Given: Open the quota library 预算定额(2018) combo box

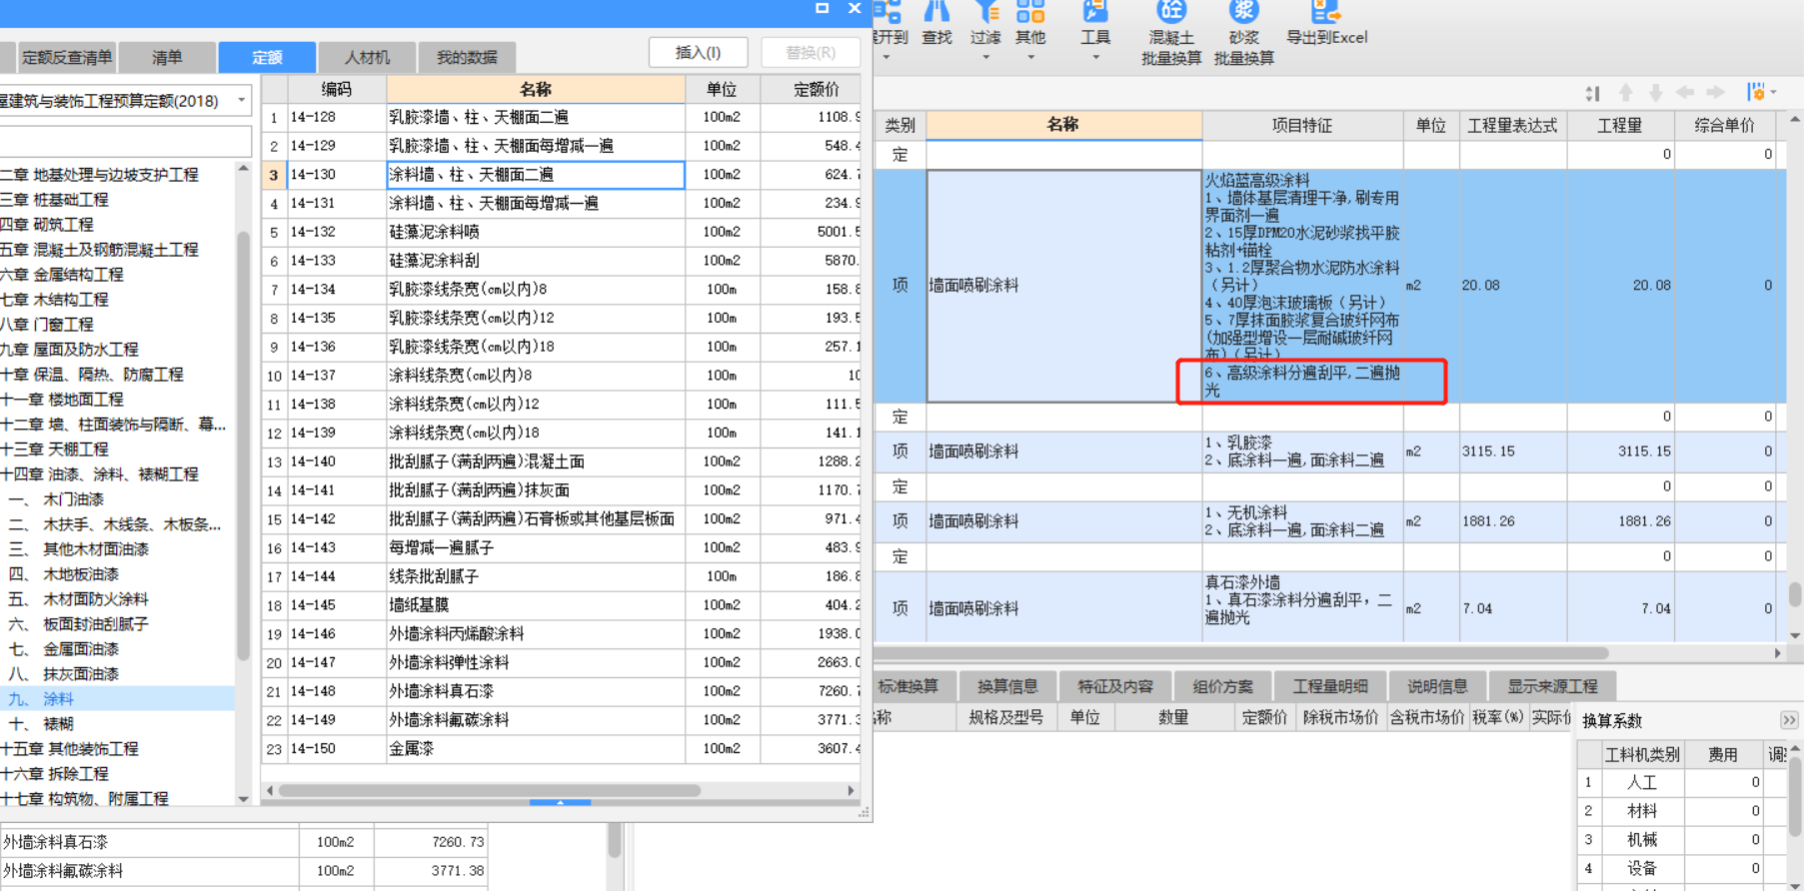Looking at the screenshot, I should tap(125, 101).
